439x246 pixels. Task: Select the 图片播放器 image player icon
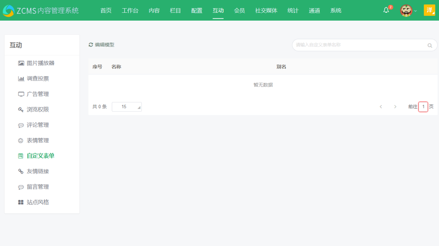click(x=21, y=63)
